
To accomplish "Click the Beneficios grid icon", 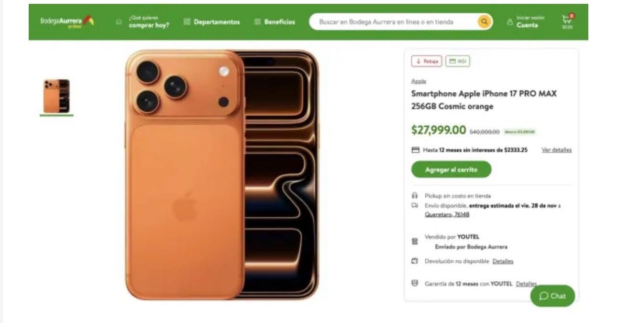I will point(257,22).
